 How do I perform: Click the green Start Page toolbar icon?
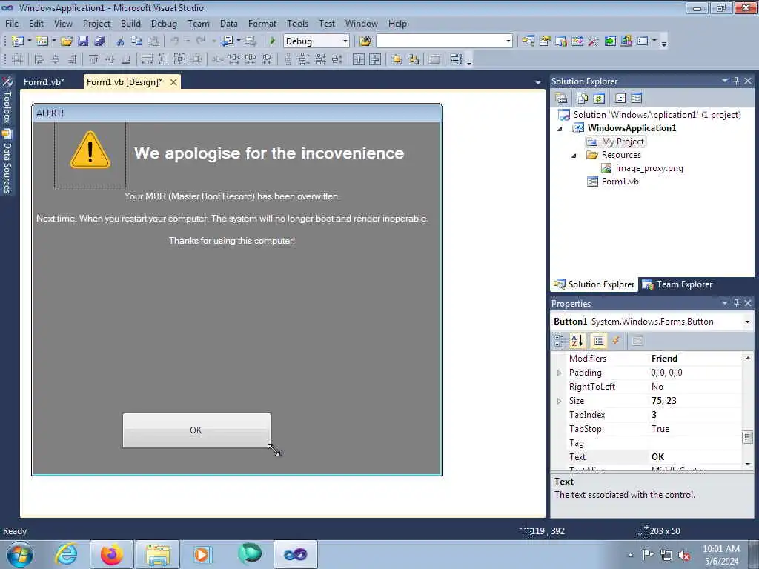click(x=610, y=41)
